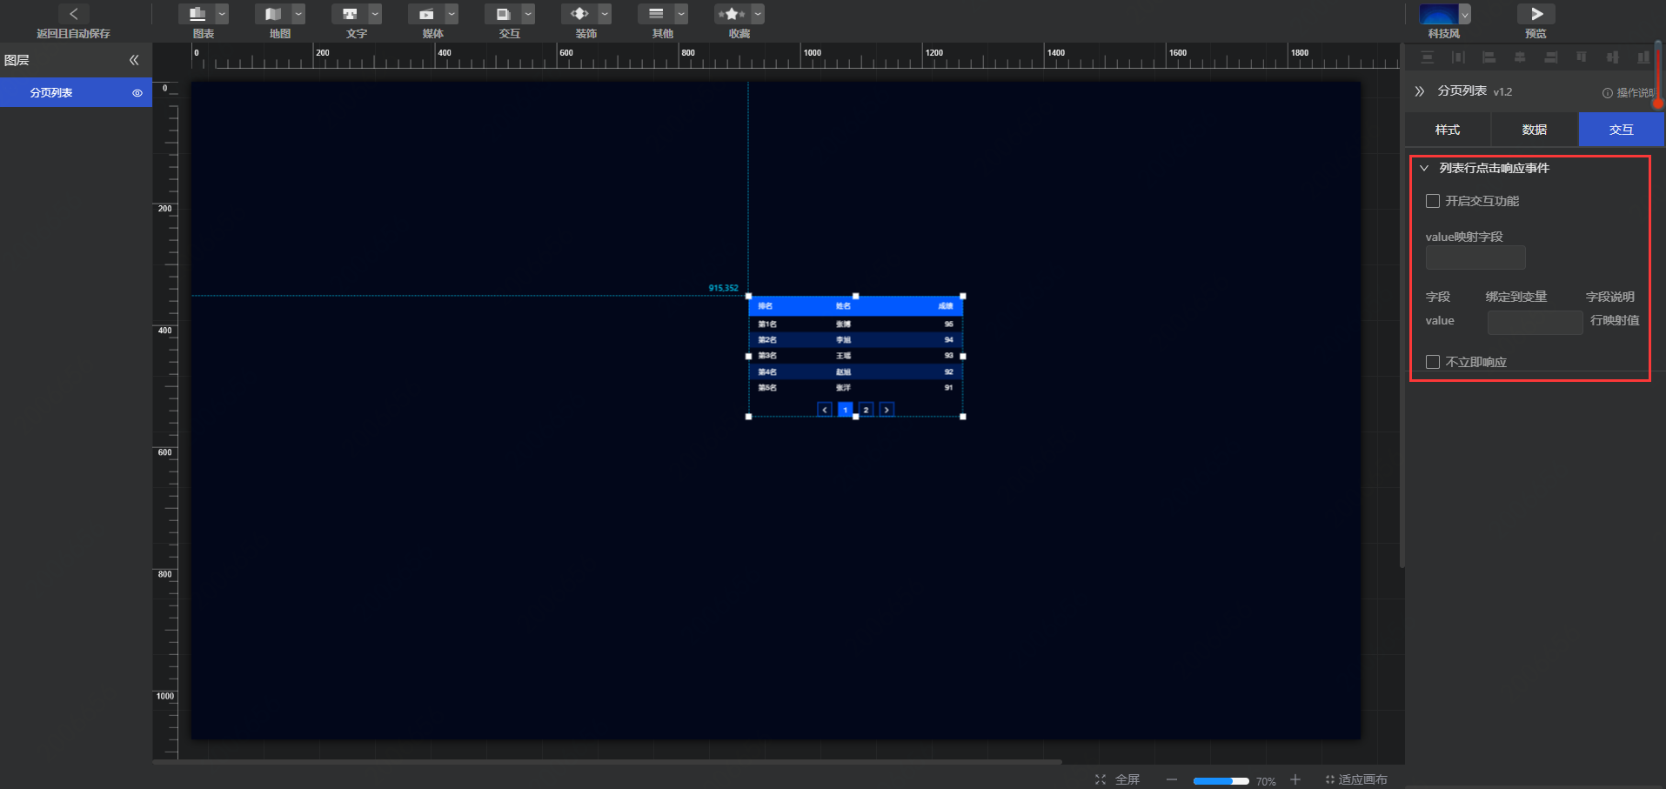Click the zoom out minus icon
Screen dimensions: 1666x789
point(1172,779)
